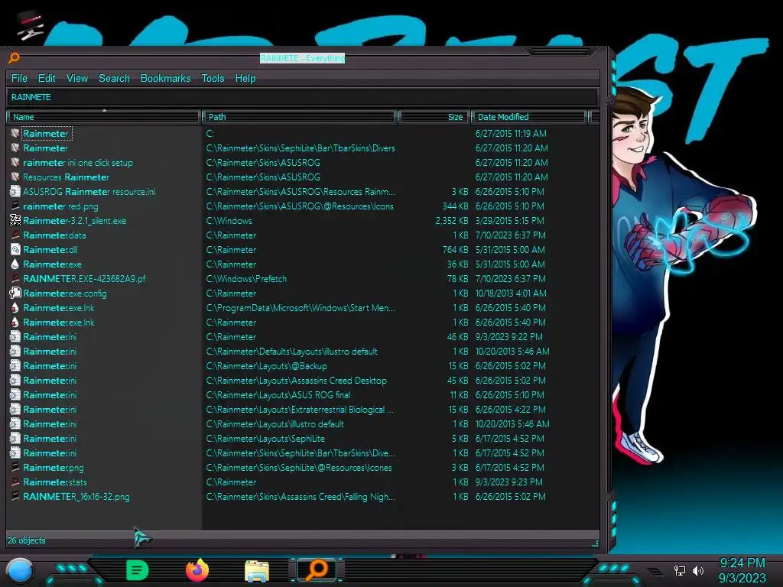Click path C:\Rainmeter\Skins\SephiLite\@Resources\Icones
This screenshot has width=783, height=587.
click(x=299, y=467)
